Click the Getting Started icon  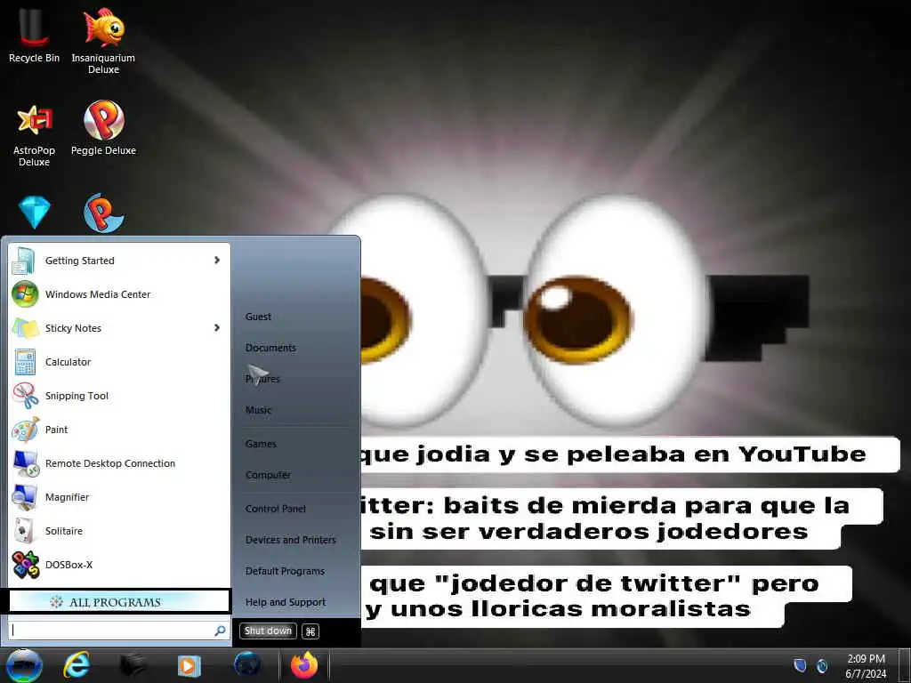[x=24, y=261]
